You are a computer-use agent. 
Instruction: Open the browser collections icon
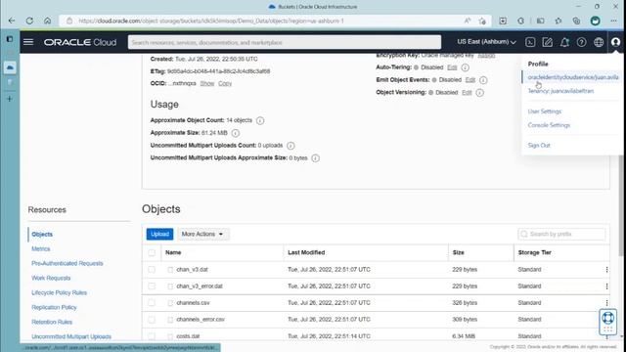click(x=576, y=21)
